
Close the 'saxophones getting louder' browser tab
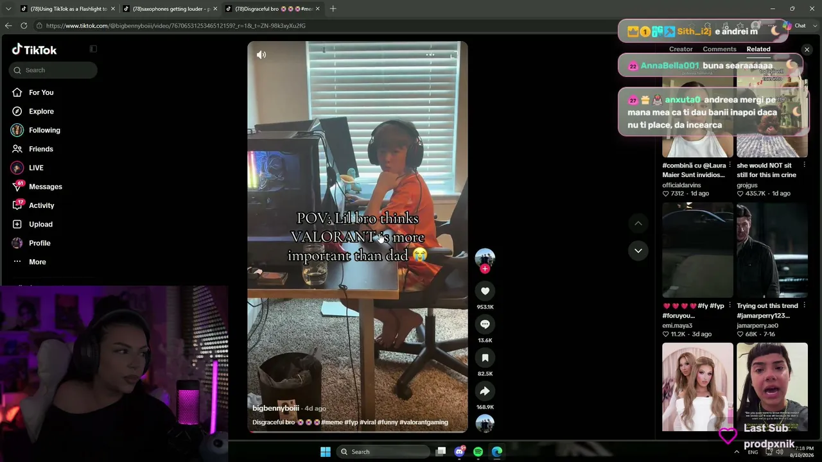coord(215,9)
